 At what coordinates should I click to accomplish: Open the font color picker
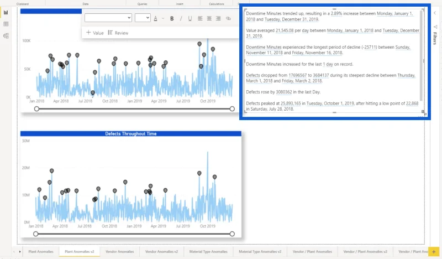pos(156,18)
